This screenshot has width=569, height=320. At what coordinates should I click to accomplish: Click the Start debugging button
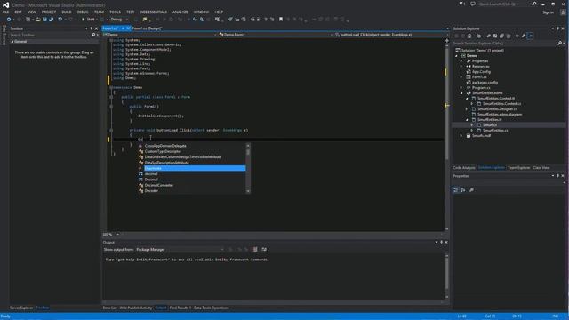click(x=88, y=20)
